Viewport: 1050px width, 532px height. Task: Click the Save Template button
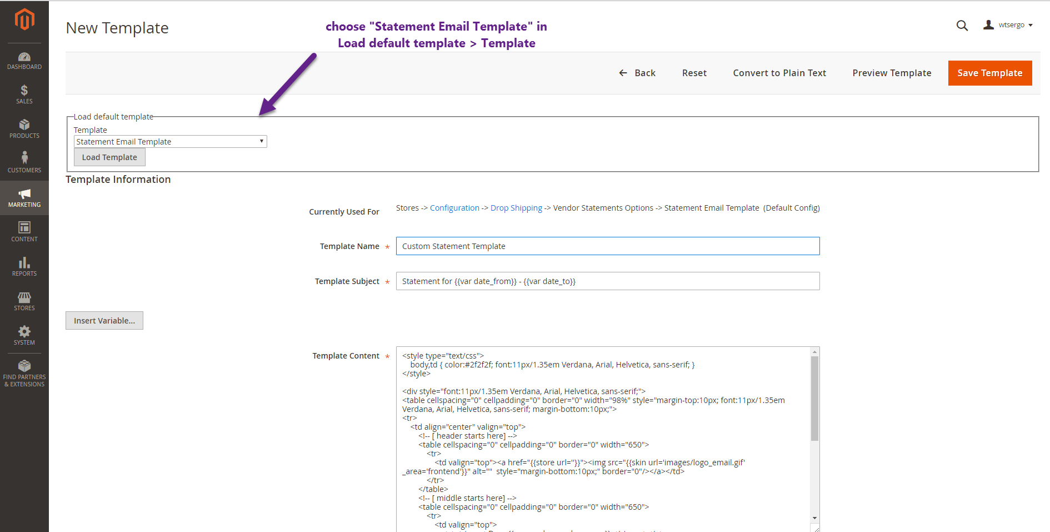tap(990, 73)
